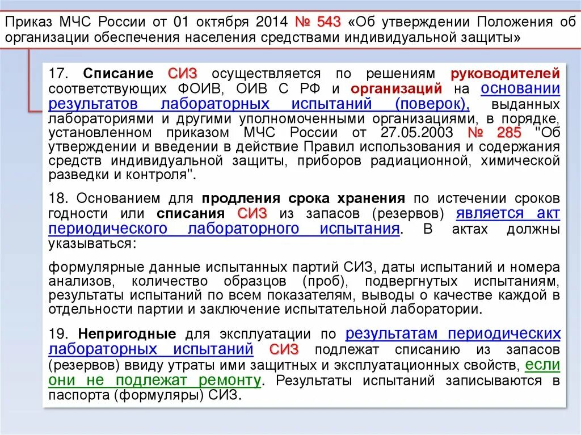Click underlined 'основании' in paragraph 17
Viewport: 581px width, 435px height.
(x=520, y=88)
